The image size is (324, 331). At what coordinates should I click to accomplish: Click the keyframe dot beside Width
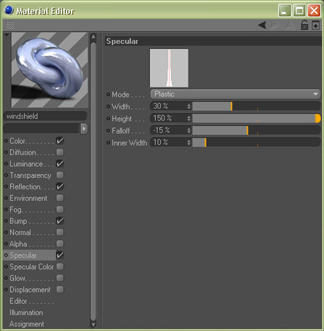click(109, 106)
